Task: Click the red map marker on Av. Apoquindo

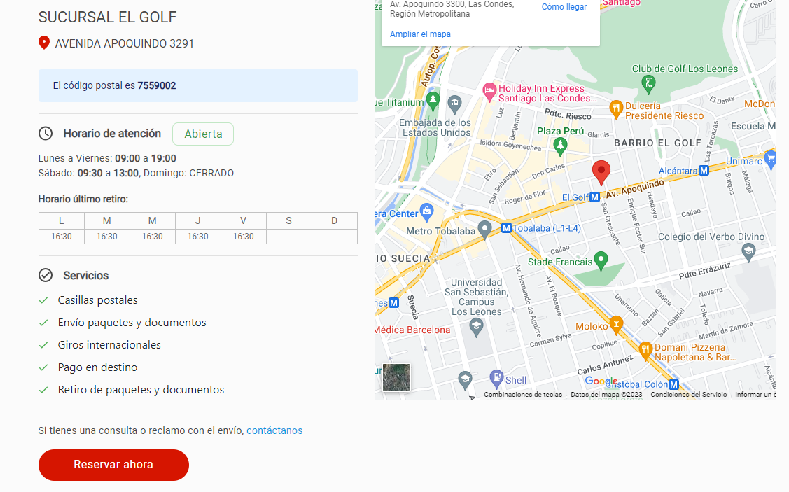Action: coord(601,173)
